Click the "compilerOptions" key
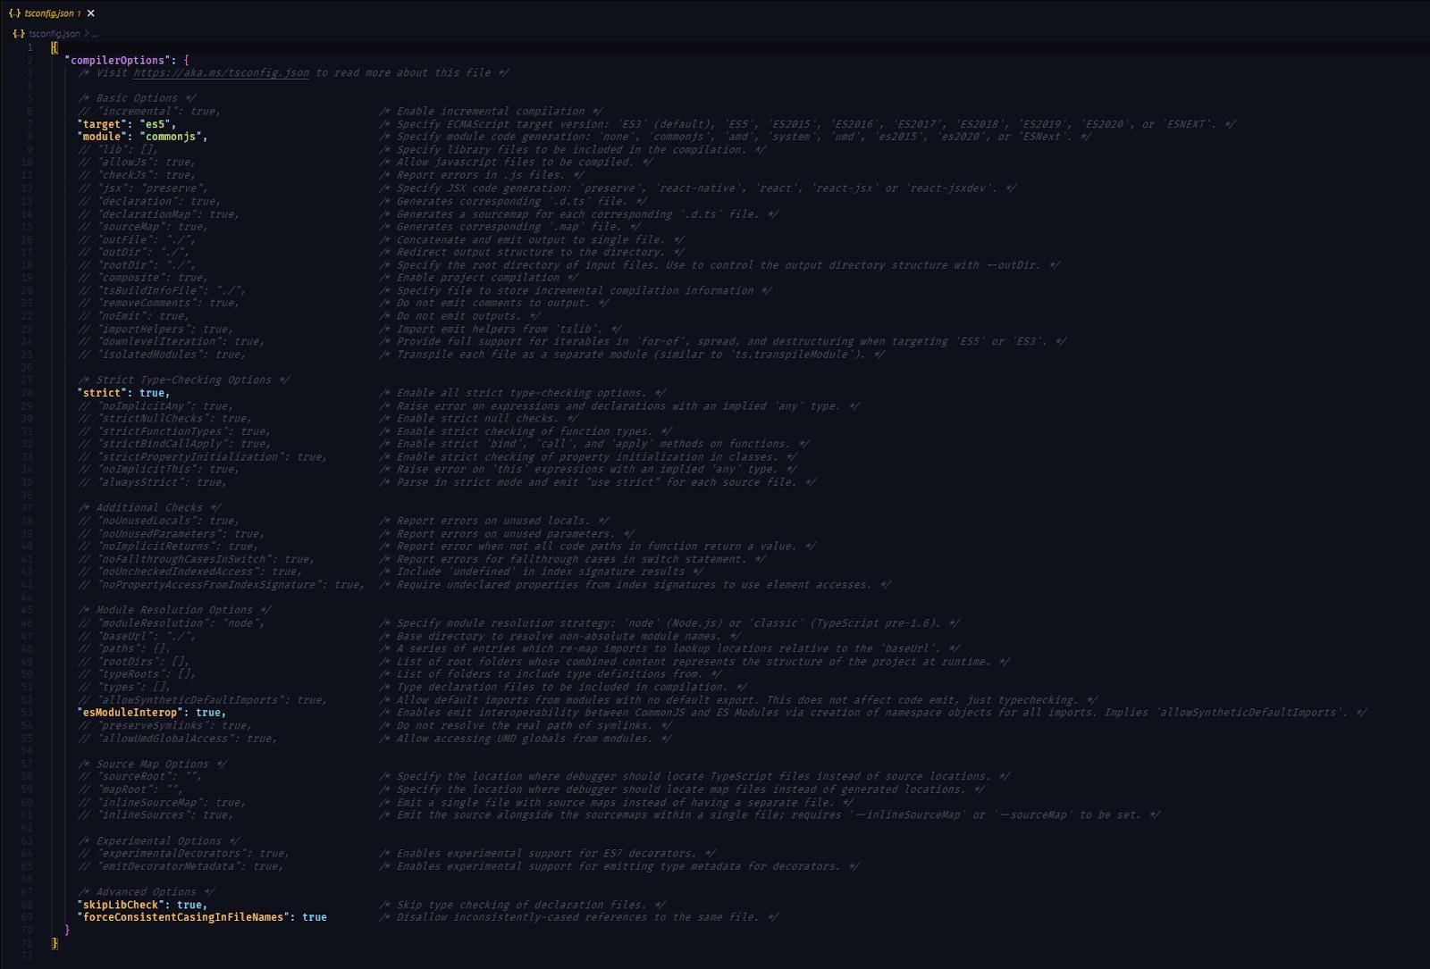This screenshot has height=969, width=1430. click(x=118, y=61)
